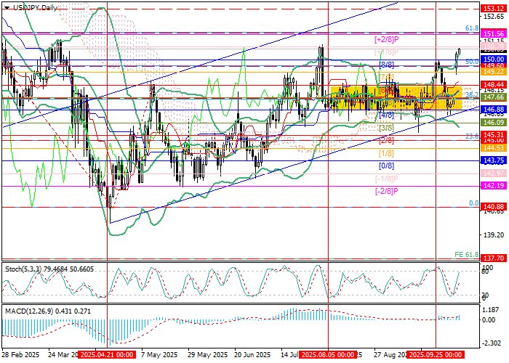Image resolution: width=509 pixels, height=363 pixels.
Task: Select the 7 May 2025 date label
Action: [159, 355]
